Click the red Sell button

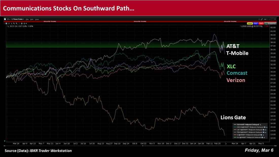[x=261, y=24]
